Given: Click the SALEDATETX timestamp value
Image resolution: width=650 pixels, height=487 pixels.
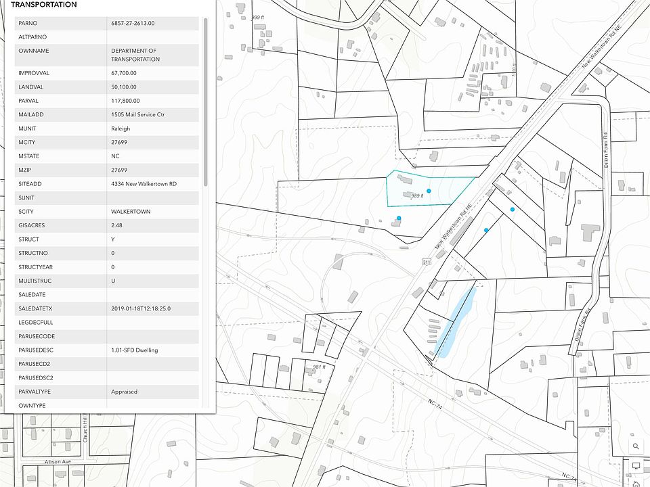Looking at the screenshot, I should pyautogui.click(x=141, y=308).
